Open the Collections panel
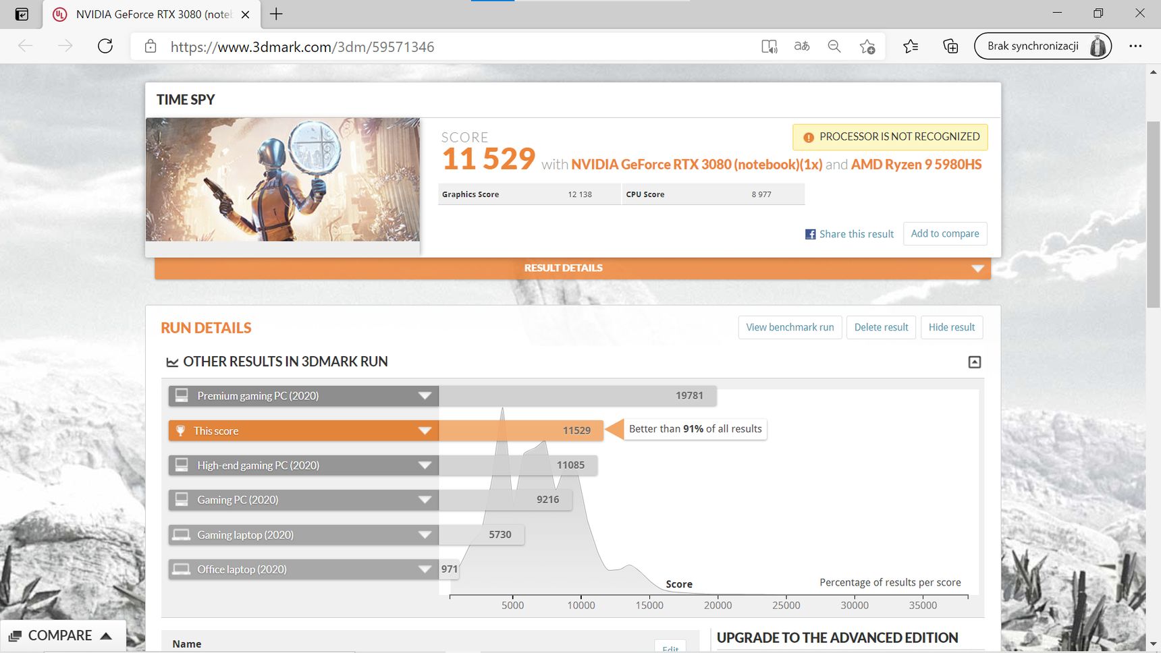Screen dimensions: 1161x653 950,46
